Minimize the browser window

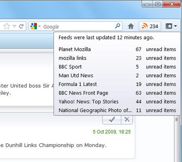(x=147, y=4)
